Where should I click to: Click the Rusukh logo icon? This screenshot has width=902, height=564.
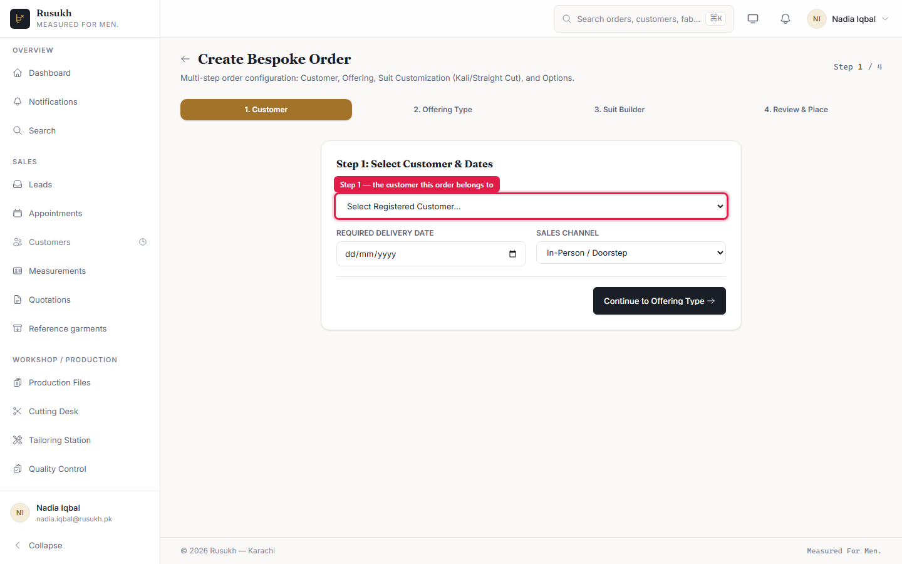tap(20, 19)
